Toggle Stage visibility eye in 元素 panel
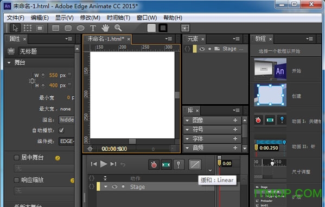Image resolution: width=325 pixels, height=207 pixels. [x=202, y=49]
